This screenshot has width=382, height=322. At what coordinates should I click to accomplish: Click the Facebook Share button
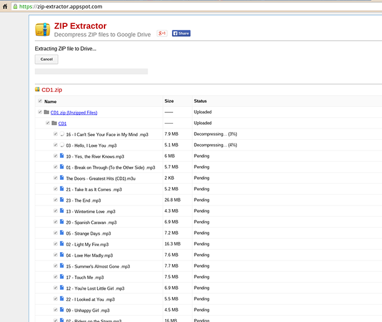click(181, 33)
